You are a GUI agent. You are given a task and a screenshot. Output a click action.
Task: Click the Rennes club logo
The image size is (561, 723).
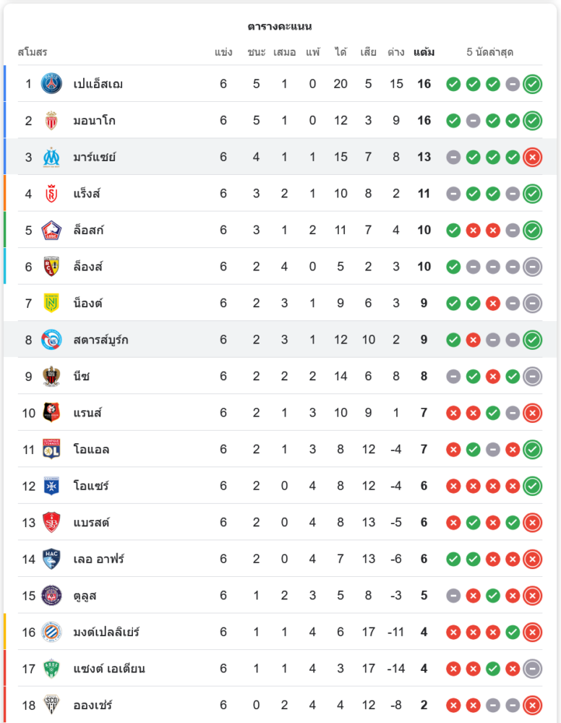tap(51, 413)
